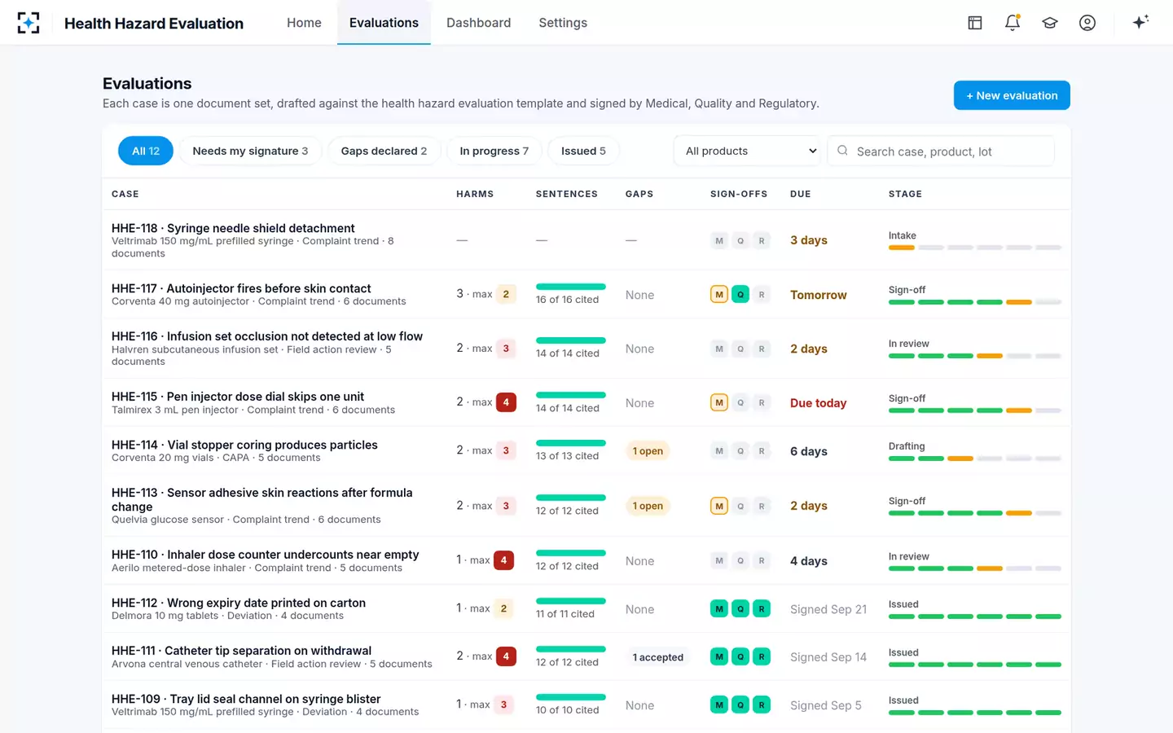The image size is (1173, 733).
Task: Click the sentences cited bar for HHE-117
Action: (x=571, y=287)
